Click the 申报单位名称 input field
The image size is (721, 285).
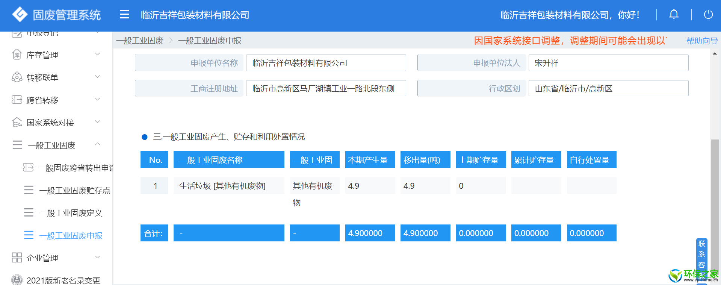click(326, 63)
